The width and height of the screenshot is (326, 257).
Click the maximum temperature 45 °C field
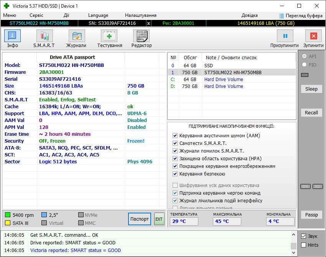[227, 221]
